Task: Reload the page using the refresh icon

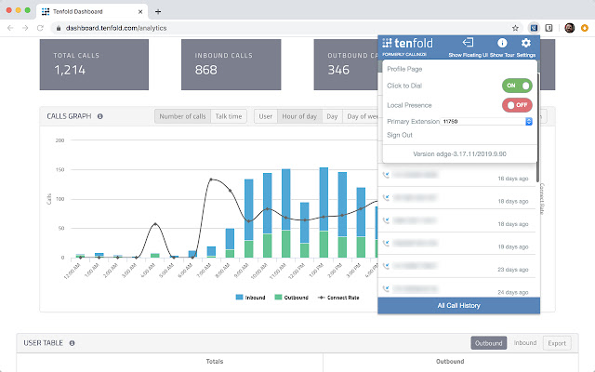Action: (41, 28)
